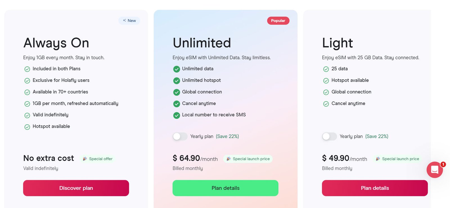Click the sparkle icon in New badge

(x=124, y=21)
